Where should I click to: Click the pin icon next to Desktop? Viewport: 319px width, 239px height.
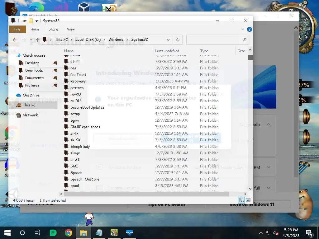click(x=55, y=63)
